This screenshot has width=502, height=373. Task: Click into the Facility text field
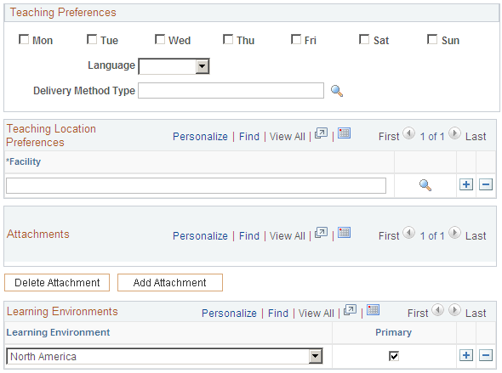(196, 186)
